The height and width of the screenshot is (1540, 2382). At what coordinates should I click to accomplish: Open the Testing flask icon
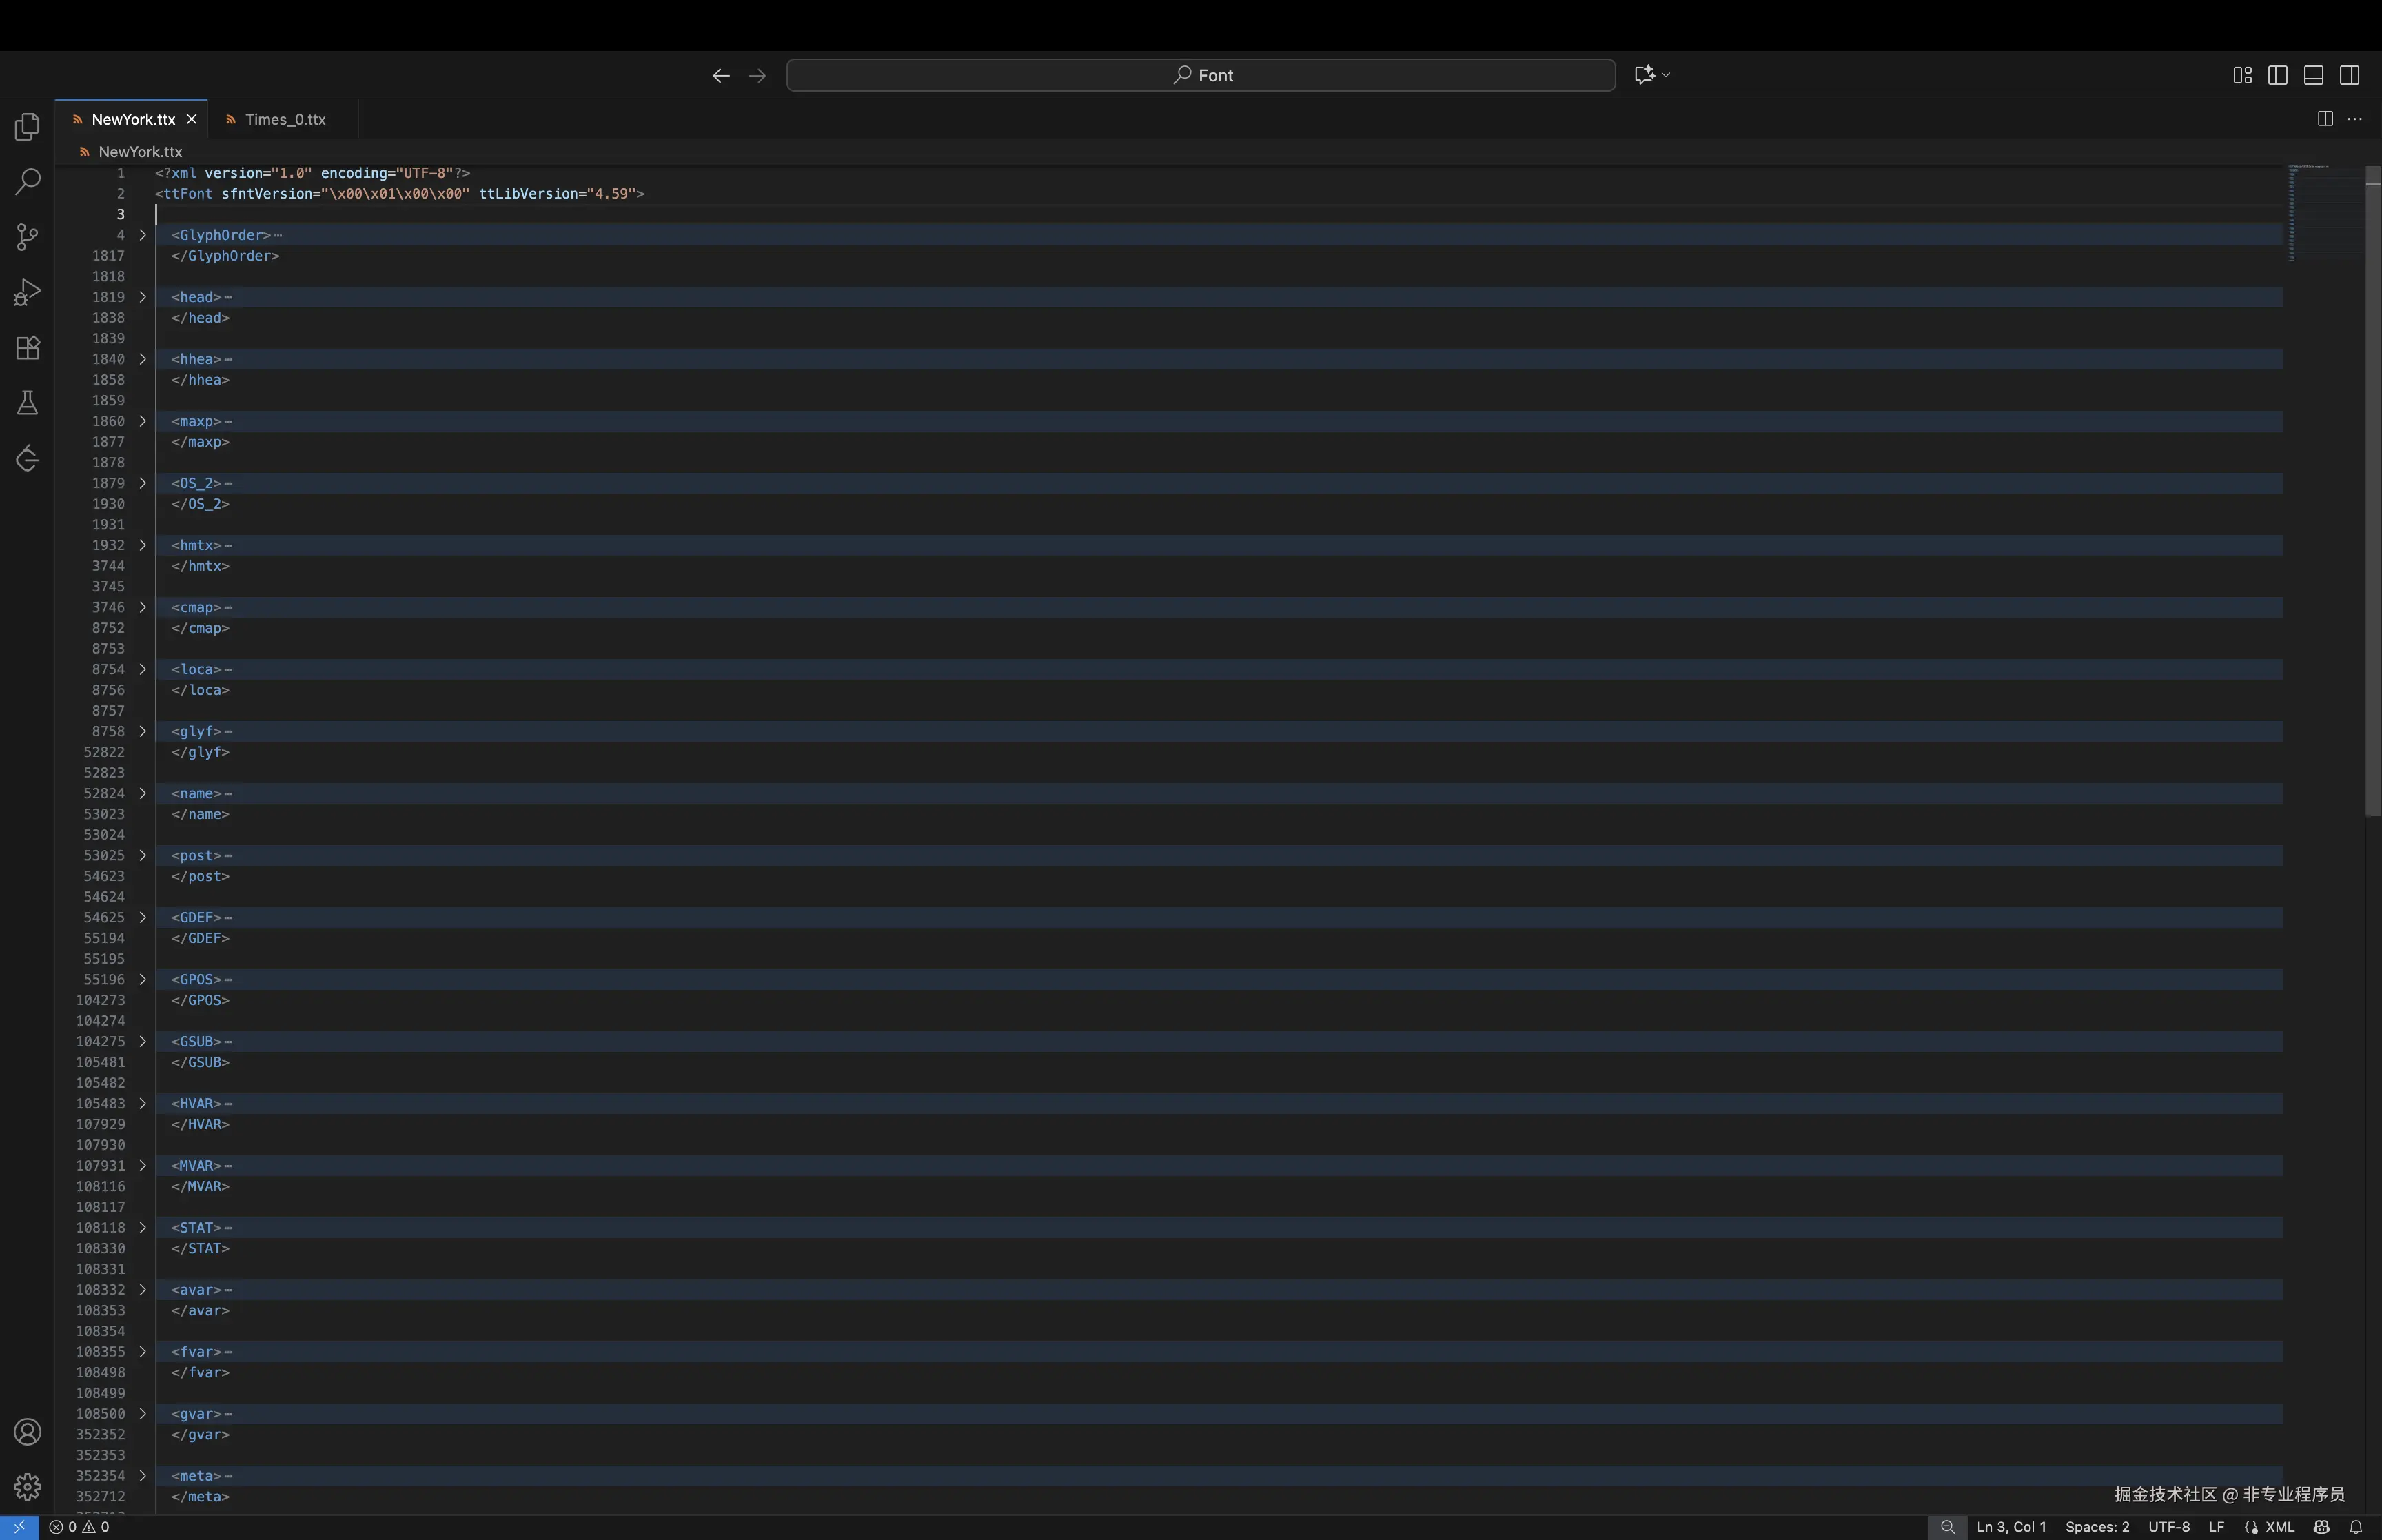pyautogui.click(x=27, y=403)
